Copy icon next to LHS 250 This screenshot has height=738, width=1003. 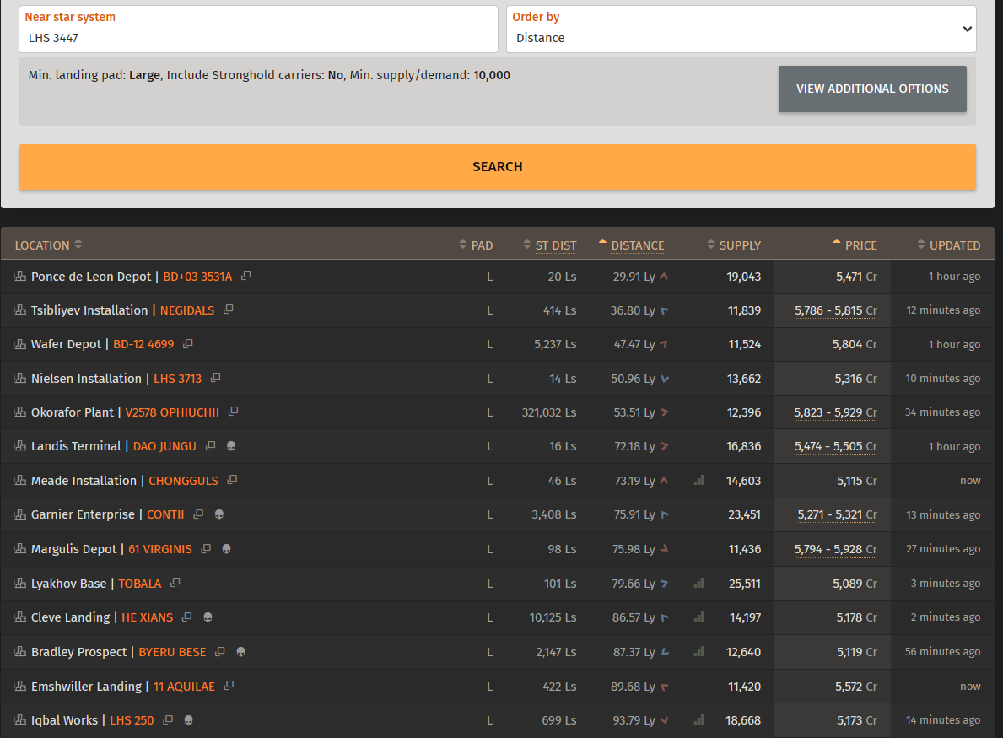(x=168, y=720)
